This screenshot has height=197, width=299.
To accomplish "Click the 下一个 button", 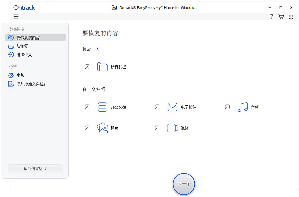I will (x=184, y=184).
